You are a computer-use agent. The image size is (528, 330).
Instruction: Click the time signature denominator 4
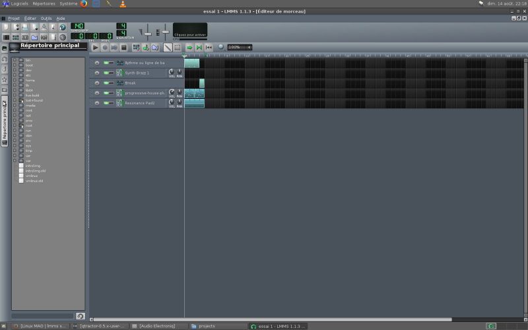(121, 33)
